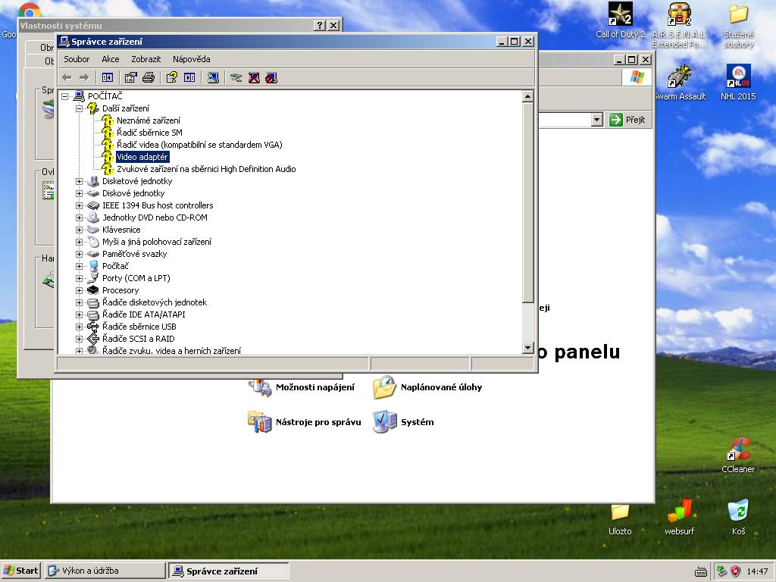This screenshot has height=582, width=776.
Task: Click the Disable device toolbar icon
Action: (271, 77)
